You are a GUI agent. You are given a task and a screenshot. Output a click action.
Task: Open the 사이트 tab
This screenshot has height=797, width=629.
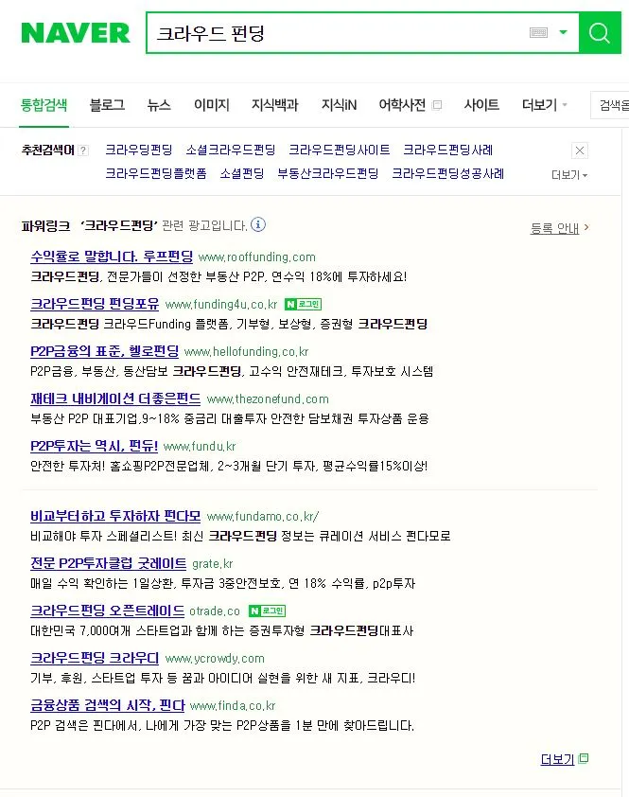[x=481, y=105]
